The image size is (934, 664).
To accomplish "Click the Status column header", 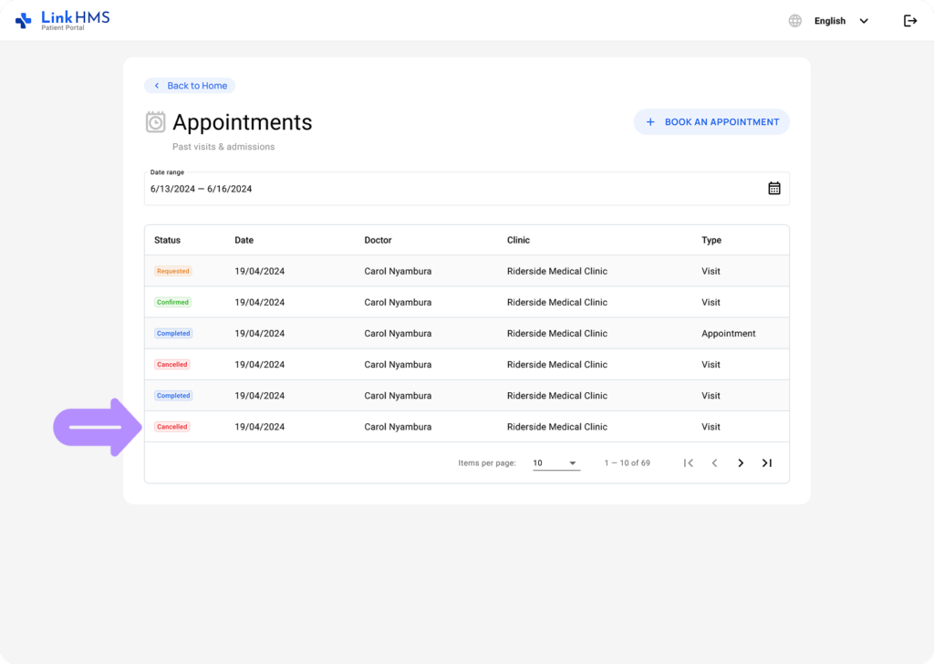I will click(168, 240).
